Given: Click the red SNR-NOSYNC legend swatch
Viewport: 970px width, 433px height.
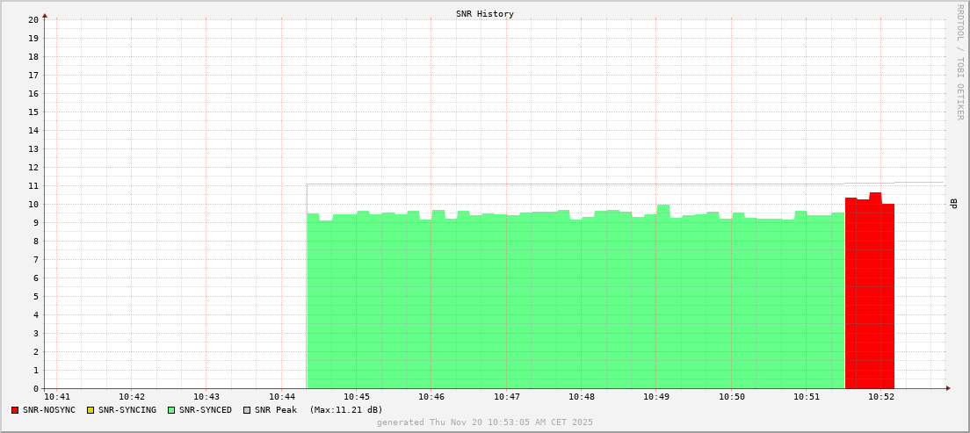Looking at the screenshot, I should coord(15,410).
